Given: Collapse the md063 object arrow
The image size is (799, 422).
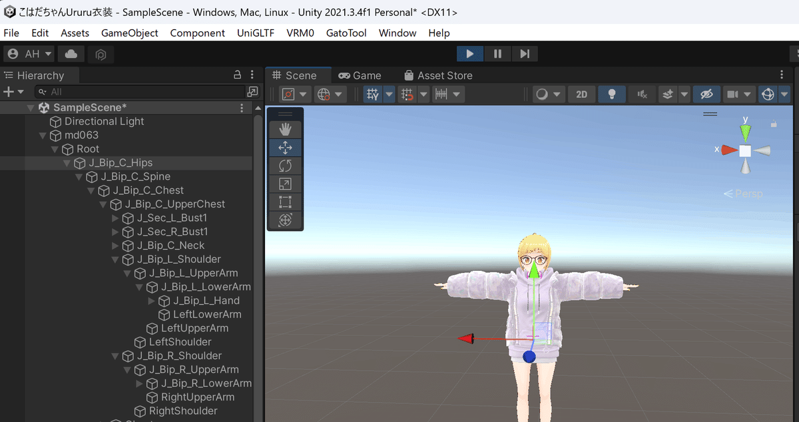Looking at the screenshot, I should [43, 135].
